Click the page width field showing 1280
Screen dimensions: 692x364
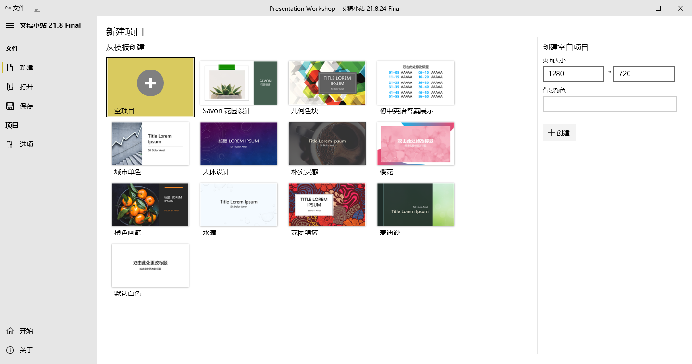tap(573, 74)
